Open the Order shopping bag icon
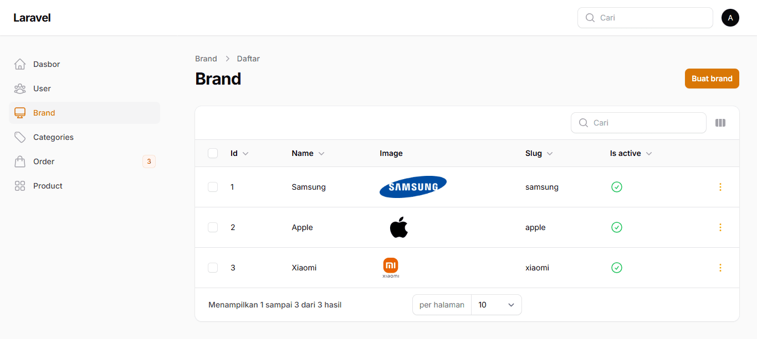 [x=20, y=161]
